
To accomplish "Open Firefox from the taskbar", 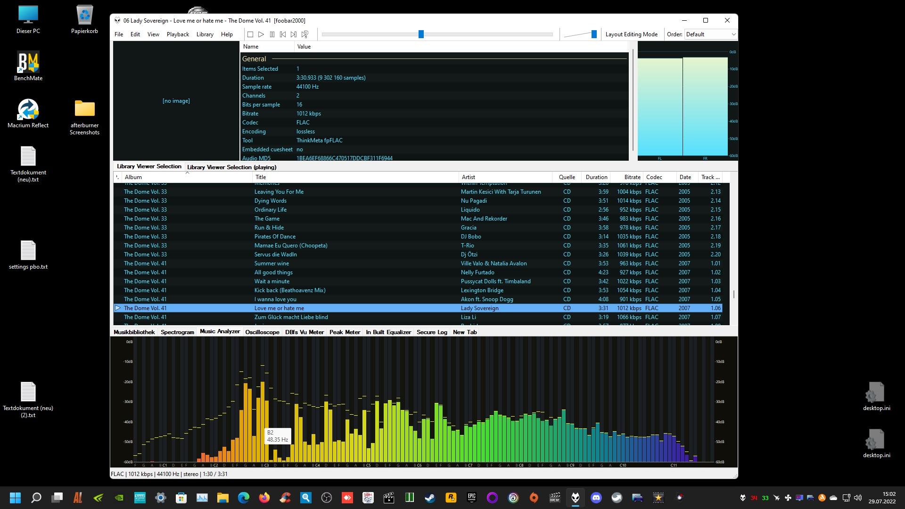I will (x=264, y=498).
